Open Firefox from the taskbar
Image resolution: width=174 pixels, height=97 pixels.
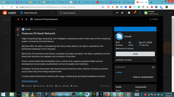(107, 95)
